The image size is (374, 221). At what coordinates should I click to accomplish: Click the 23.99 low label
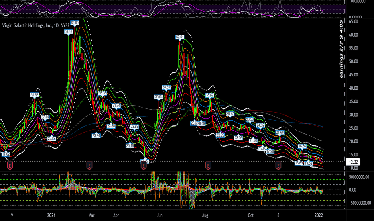220,135
